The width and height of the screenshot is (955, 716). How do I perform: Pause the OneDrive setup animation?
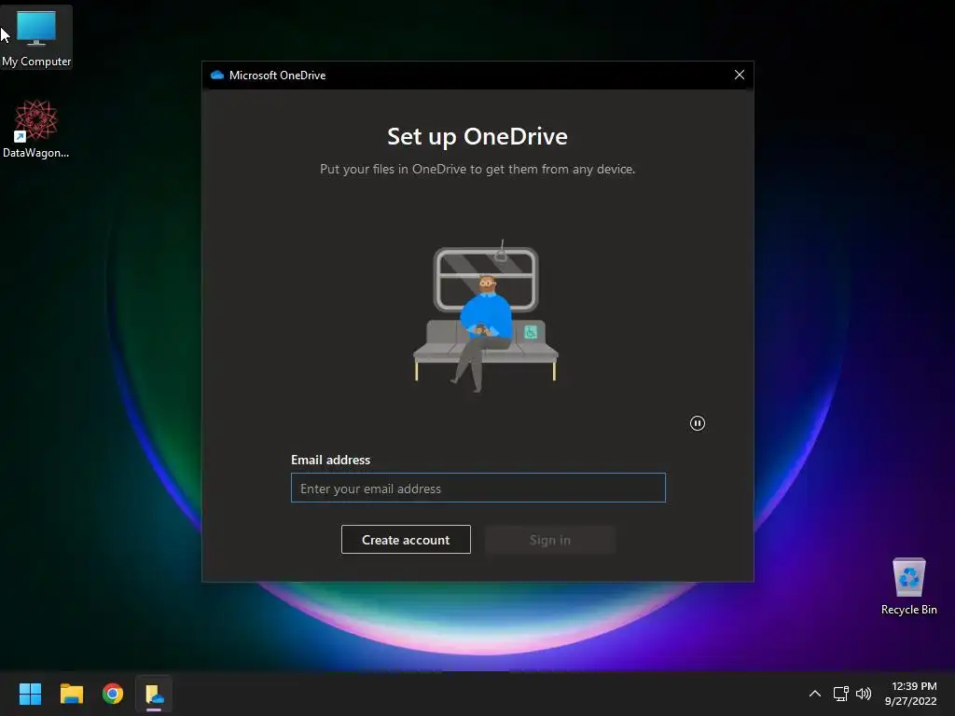coord(698,423)
